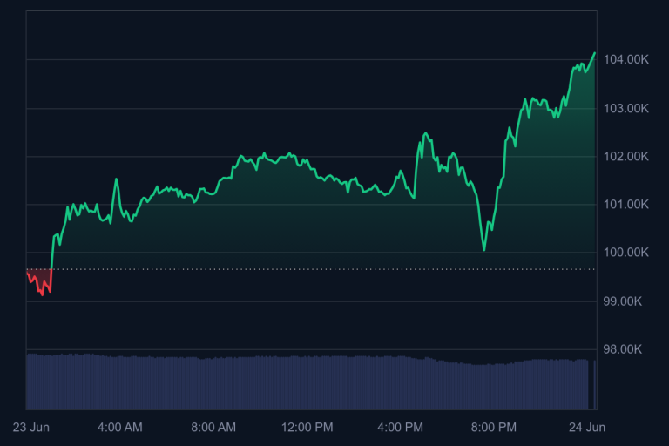Viewport: 669px width, 446px height.
Task: Click the 102.00K price label
Action: pyautogui.click(x=626, y=157)
